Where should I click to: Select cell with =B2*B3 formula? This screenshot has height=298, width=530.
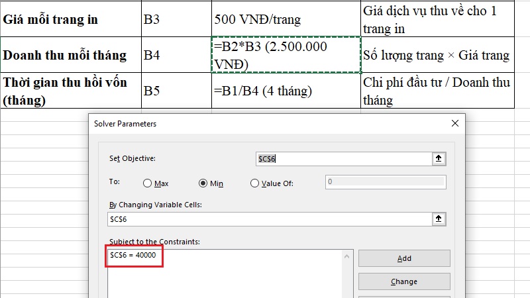(286, 55)
